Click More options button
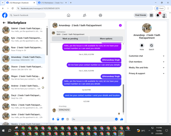Viewport: 171px width, 136px height. pos(106,39)
